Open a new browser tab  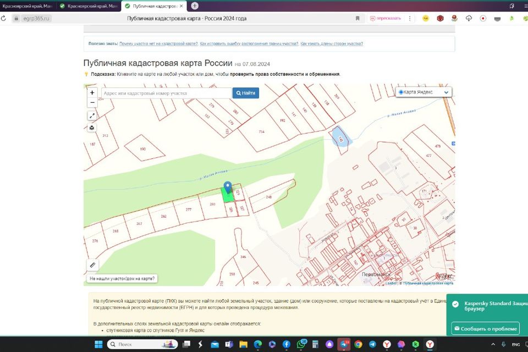tap(194, 5)
